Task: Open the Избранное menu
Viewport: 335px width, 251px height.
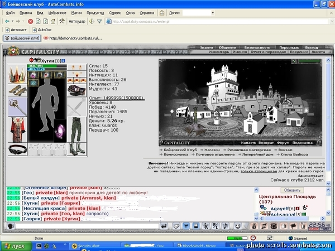Action: click(58, 13)
